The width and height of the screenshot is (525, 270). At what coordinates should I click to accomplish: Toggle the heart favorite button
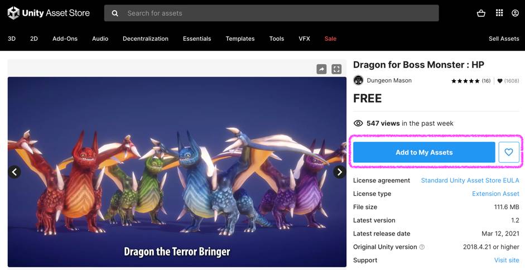pos(509,152)
